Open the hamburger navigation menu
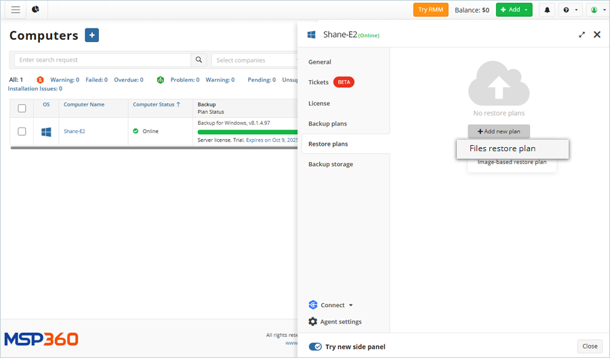This screenshot has height=358, width=610. [16, 9]
